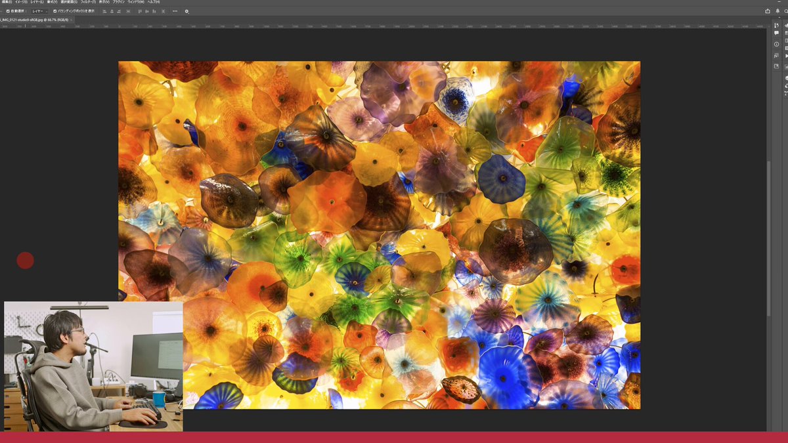This screenshot has height=443, width=788.
Task: Open the イメージ menu
Action: pos(22,2)
